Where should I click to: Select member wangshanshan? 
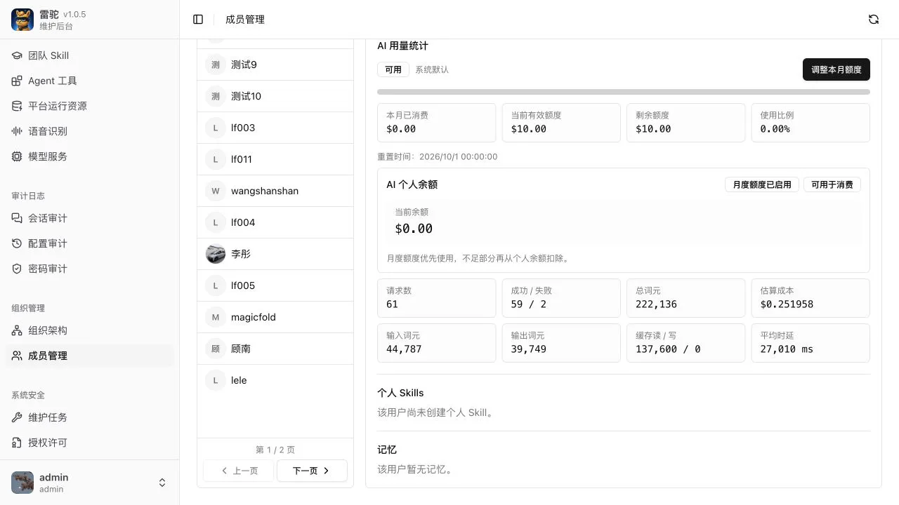click(275, 191)
